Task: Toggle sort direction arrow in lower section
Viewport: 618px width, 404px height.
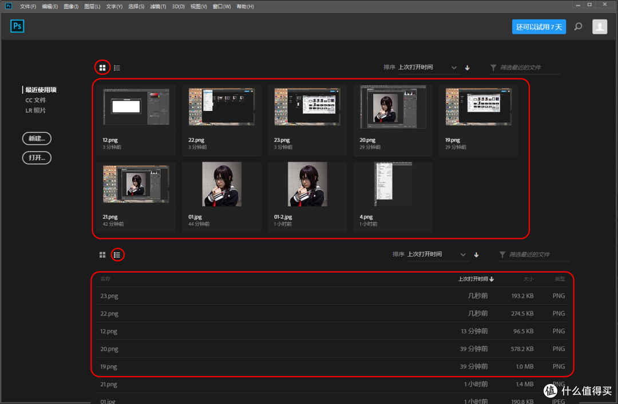Action: click(x=476, y=254)
